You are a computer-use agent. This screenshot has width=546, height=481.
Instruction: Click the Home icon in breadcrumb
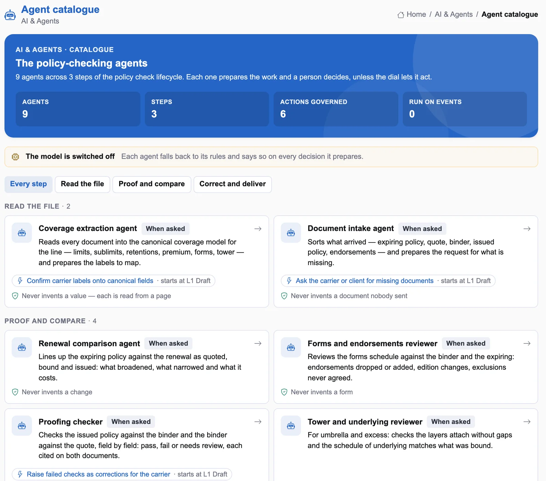[401, 15]
